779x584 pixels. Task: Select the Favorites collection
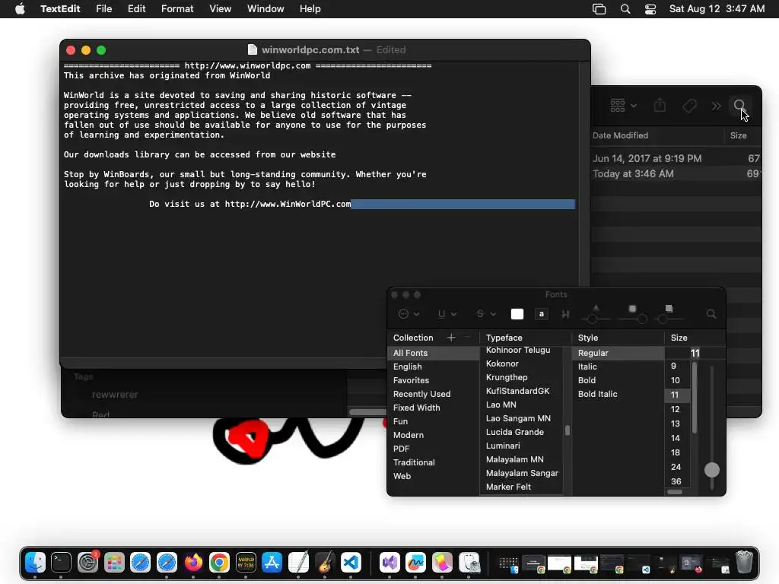point(433,380)
